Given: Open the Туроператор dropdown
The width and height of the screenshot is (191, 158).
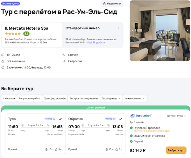Looking at the screenshot, I should [x=111, y=99].
